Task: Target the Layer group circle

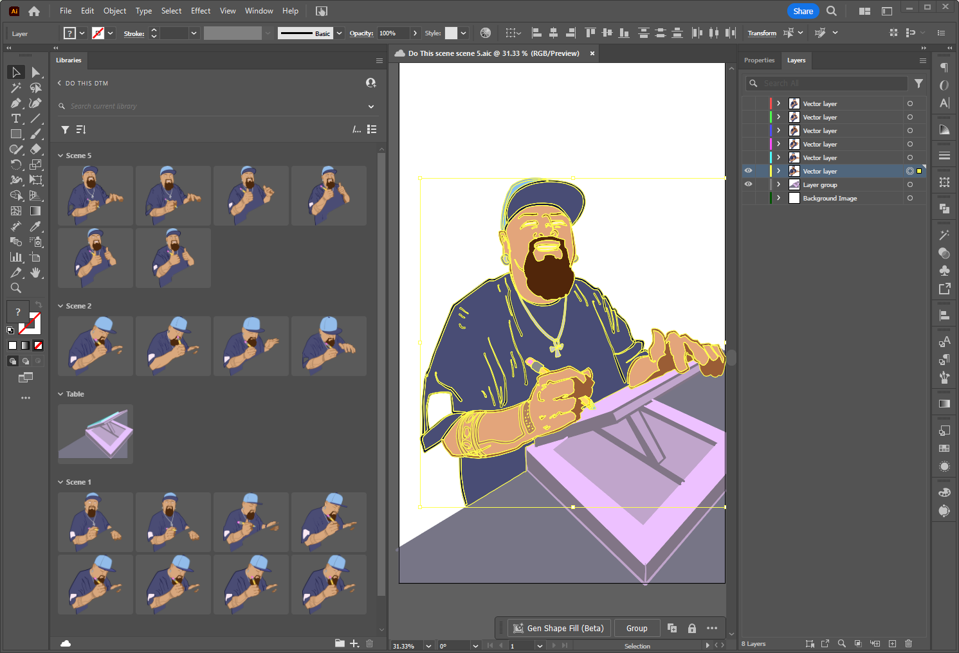Action: (909, 184)
